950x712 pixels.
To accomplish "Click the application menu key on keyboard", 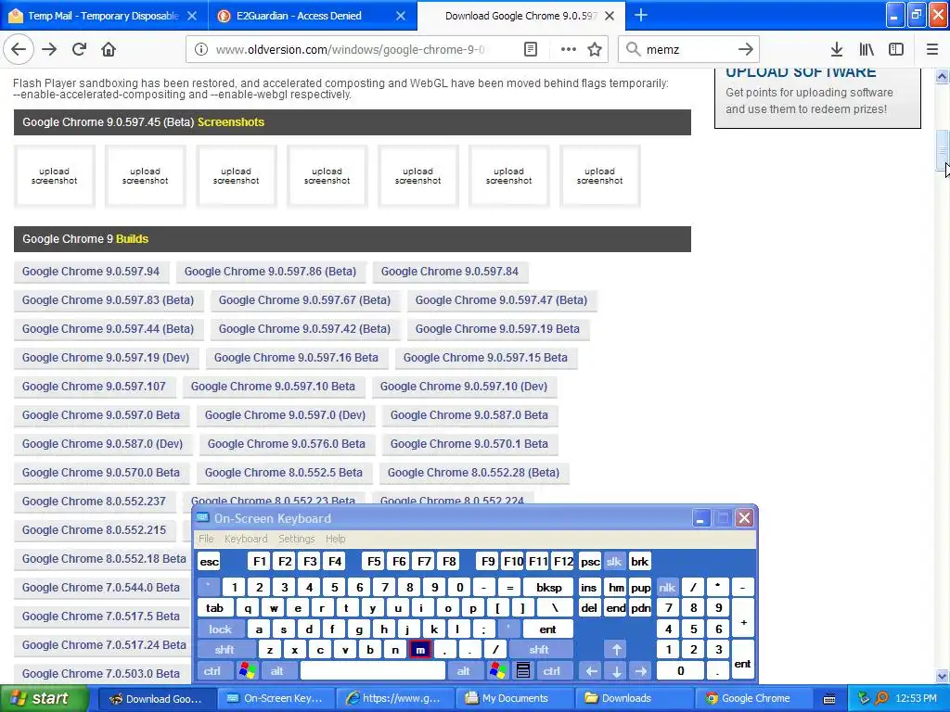I will tap(523, 671).
